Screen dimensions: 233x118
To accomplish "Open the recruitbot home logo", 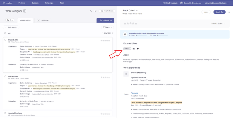I will tap(8, 3).
